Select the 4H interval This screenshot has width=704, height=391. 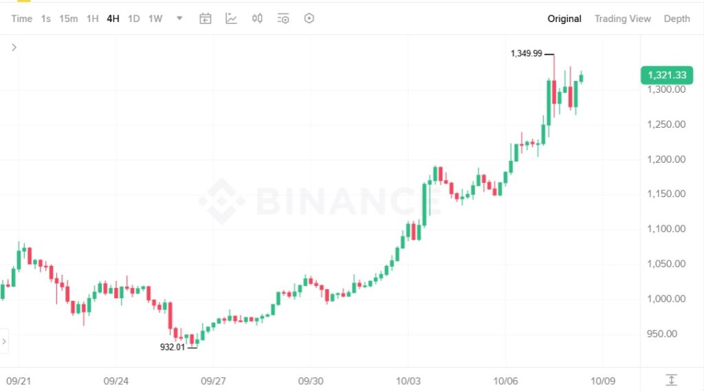pos(113,19)
